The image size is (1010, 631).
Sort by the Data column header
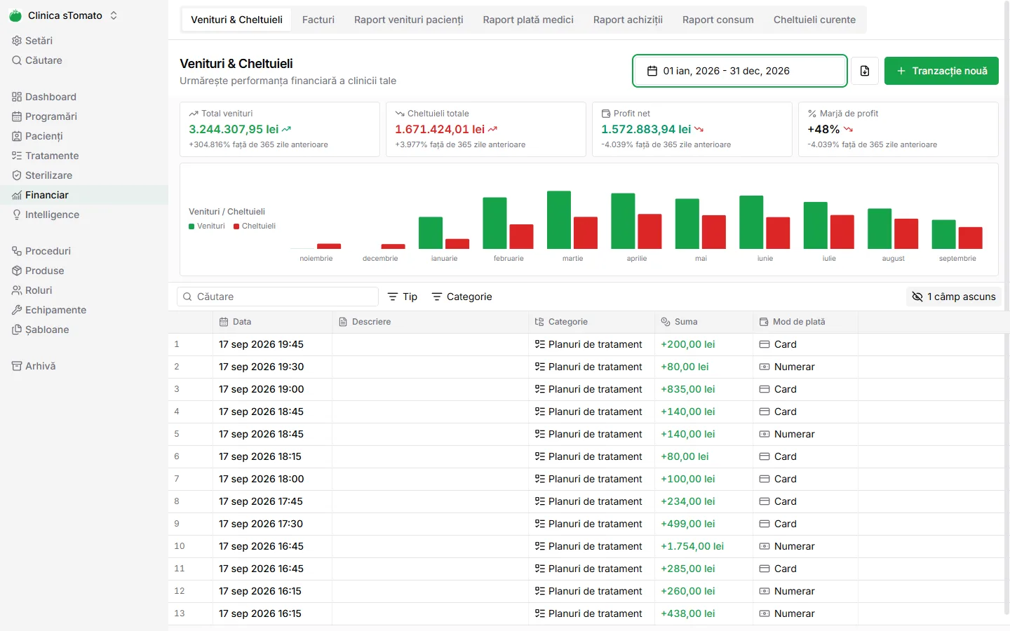pos(272,322)
